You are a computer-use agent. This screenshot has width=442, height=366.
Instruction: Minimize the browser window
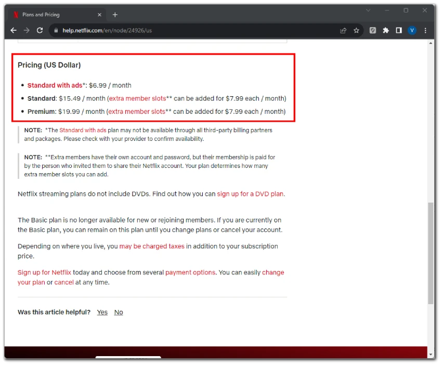pyautogui.click(x=387, y=10)
